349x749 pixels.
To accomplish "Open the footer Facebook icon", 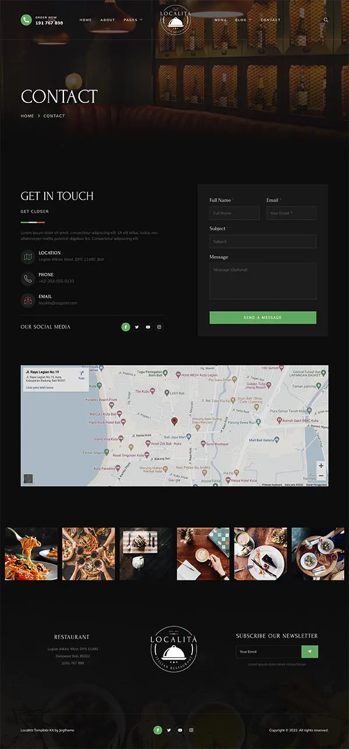I will [158, 730].
